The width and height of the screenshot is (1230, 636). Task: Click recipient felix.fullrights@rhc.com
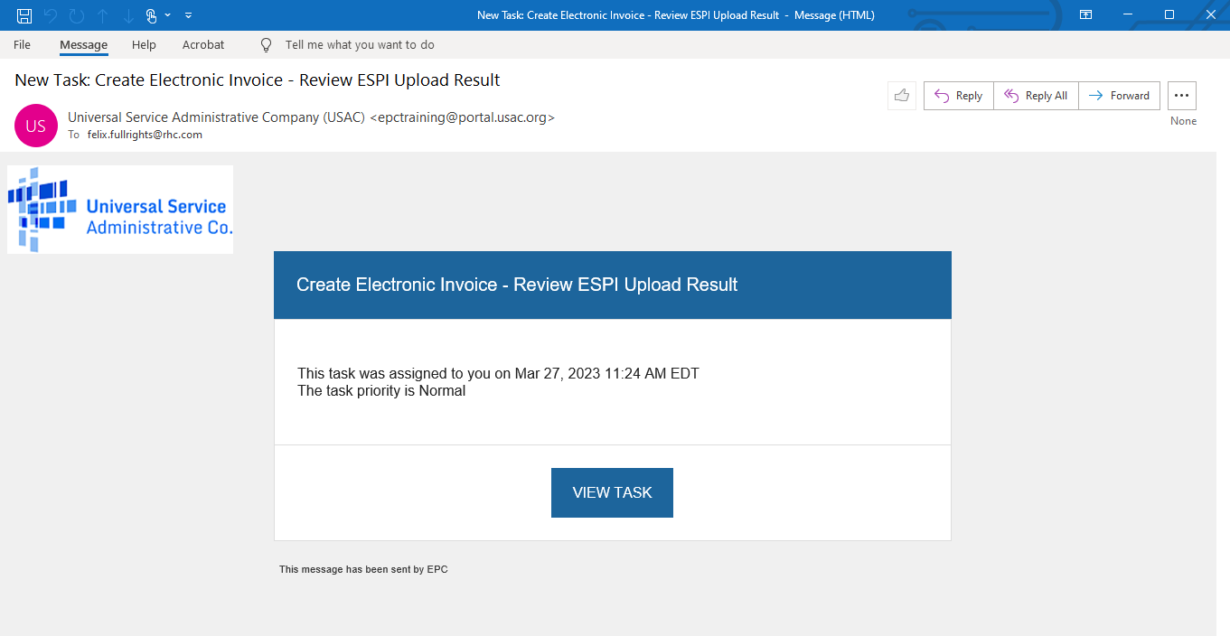(x=145, y=135)
